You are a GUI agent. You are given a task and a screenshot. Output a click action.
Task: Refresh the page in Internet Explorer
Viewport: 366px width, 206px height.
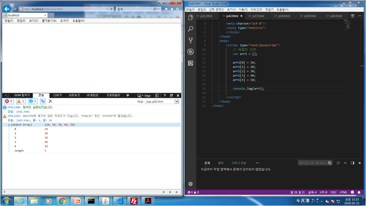pyautogui.click(x=111, y=9)
